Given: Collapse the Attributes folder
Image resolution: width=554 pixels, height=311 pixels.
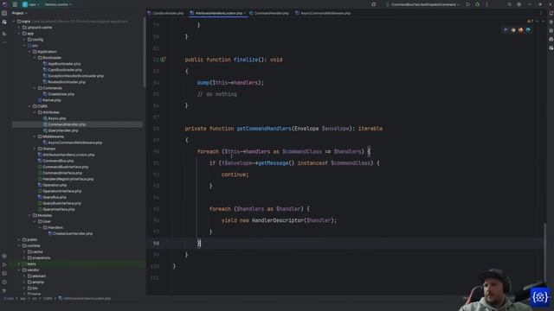Looking at the screenshot, I should [x=35, y=112].
